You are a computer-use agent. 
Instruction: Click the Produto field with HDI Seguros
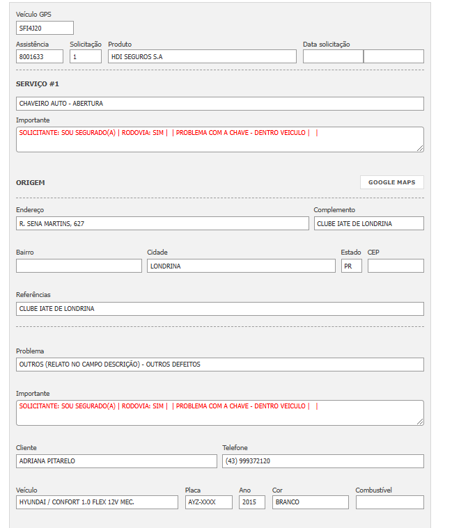click(202, 56)
